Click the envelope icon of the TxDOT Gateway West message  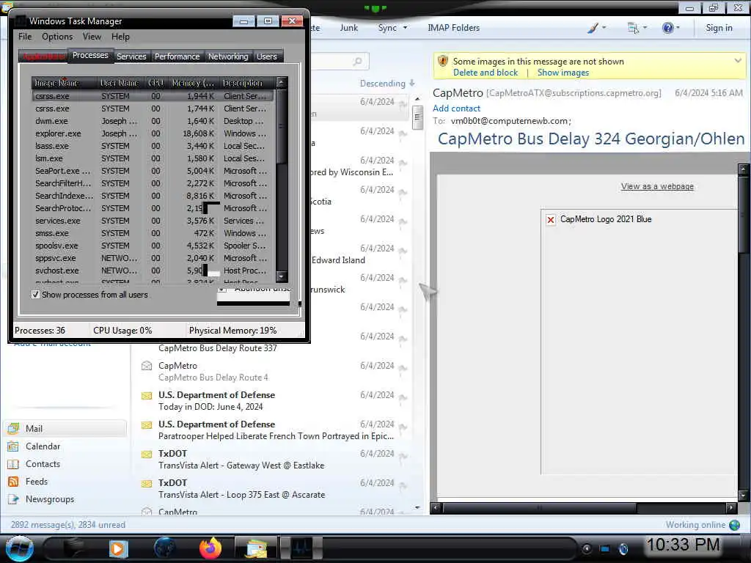click(147, 454)
